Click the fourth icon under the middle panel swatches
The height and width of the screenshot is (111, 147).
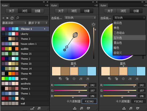81,79
